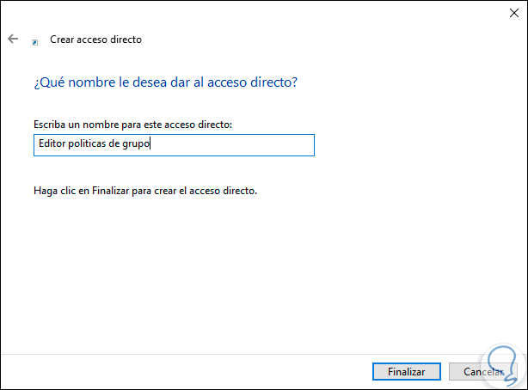Click the gray footer bar left of Finalizar
This screenshot has width=528, height=390.
coord(172,371)
